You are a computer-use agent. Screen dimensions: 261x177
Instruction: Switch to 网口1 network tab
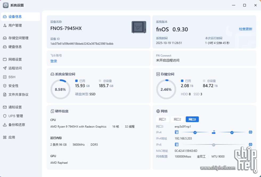[162, 119]
